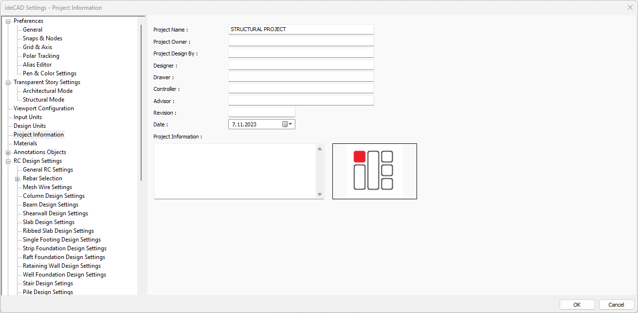Click the Project Name input field
Viewport: 638px width, 313px height.
click(301, 29)
